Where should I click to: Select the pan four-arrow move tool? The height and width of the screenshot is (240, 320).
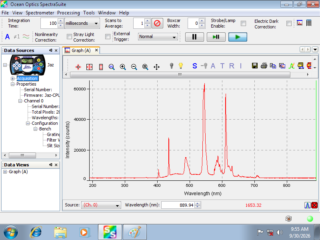point(156,67)
